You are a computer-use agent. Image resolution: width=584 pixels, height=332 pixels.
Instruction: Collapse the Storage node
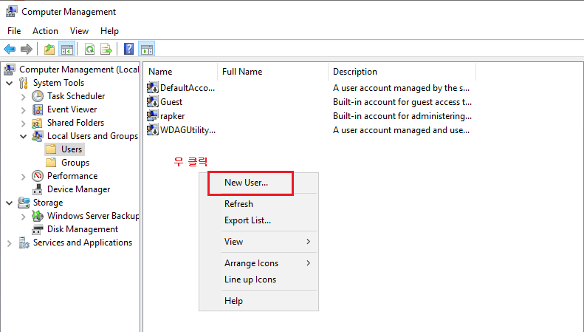point(10,203)
